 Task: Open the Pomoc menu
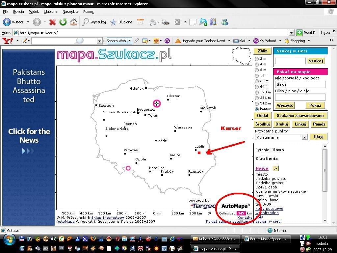pyautogui.click(x=88, y=12)
